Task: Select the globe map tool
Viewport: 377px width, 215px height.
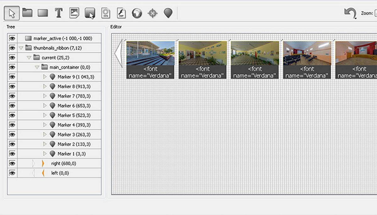Action: (x=137, y=13)
